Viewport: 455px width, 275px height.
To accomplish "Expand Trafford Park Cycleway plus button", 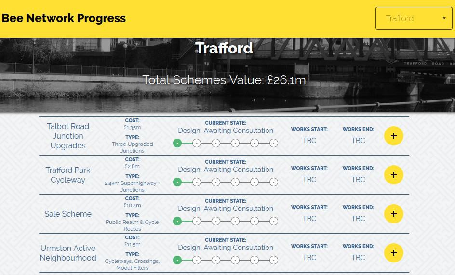I will [x=393, y=175].
